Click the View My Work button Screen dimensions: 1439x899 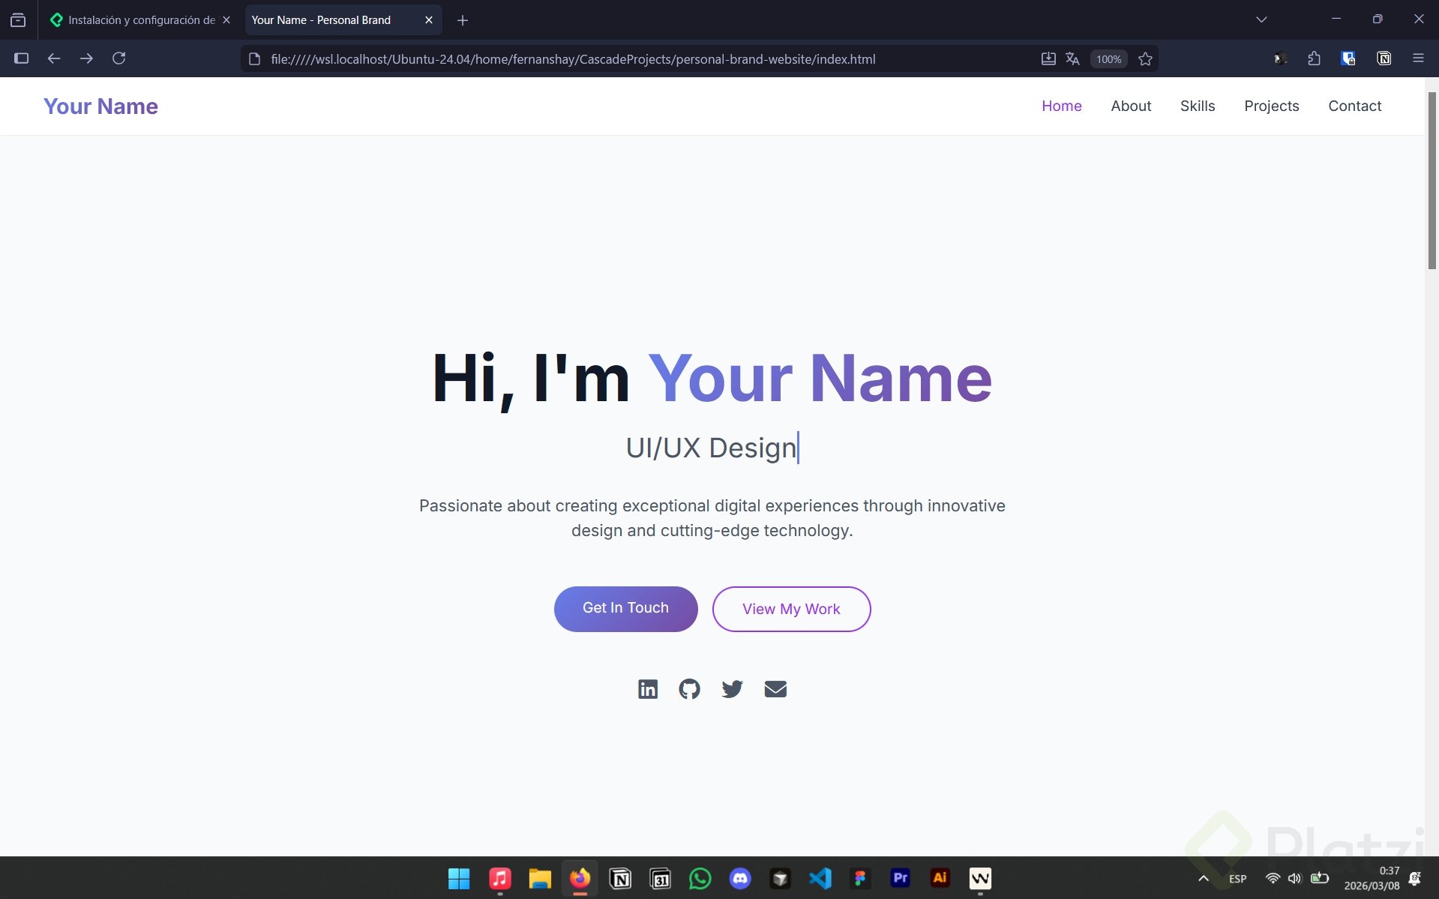point(791,609)
